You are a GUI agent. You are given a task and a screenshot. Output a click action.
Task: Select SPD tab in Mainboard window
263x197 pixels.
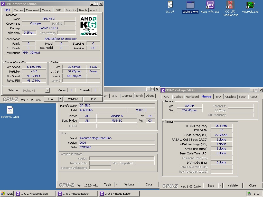115,96
